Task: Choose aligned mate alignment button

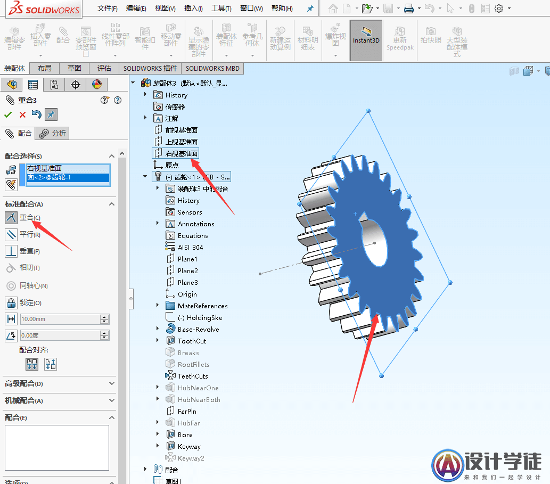Action: point(32,364)
